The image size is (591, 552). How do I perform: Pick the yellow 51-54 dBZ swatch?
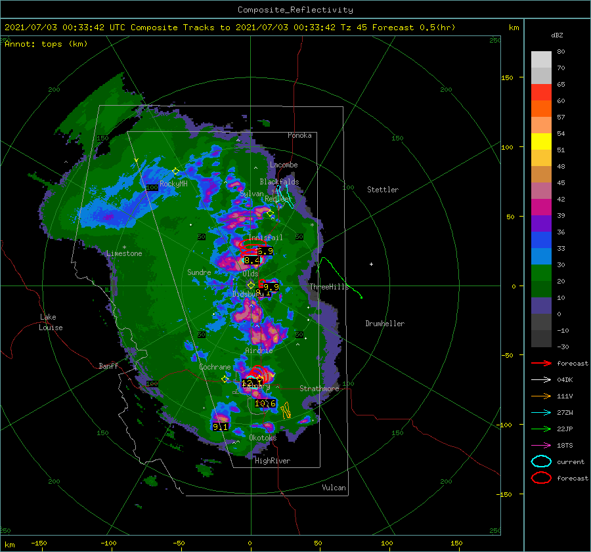[x=541, y=142]
